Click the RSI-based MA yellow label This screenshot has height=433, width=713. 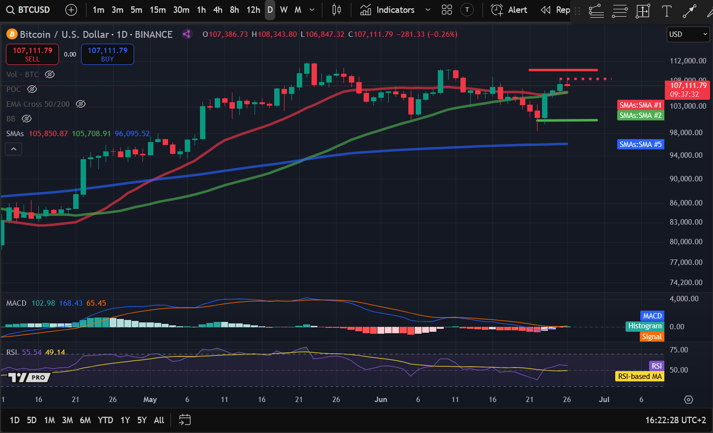[x=639, y=376]
